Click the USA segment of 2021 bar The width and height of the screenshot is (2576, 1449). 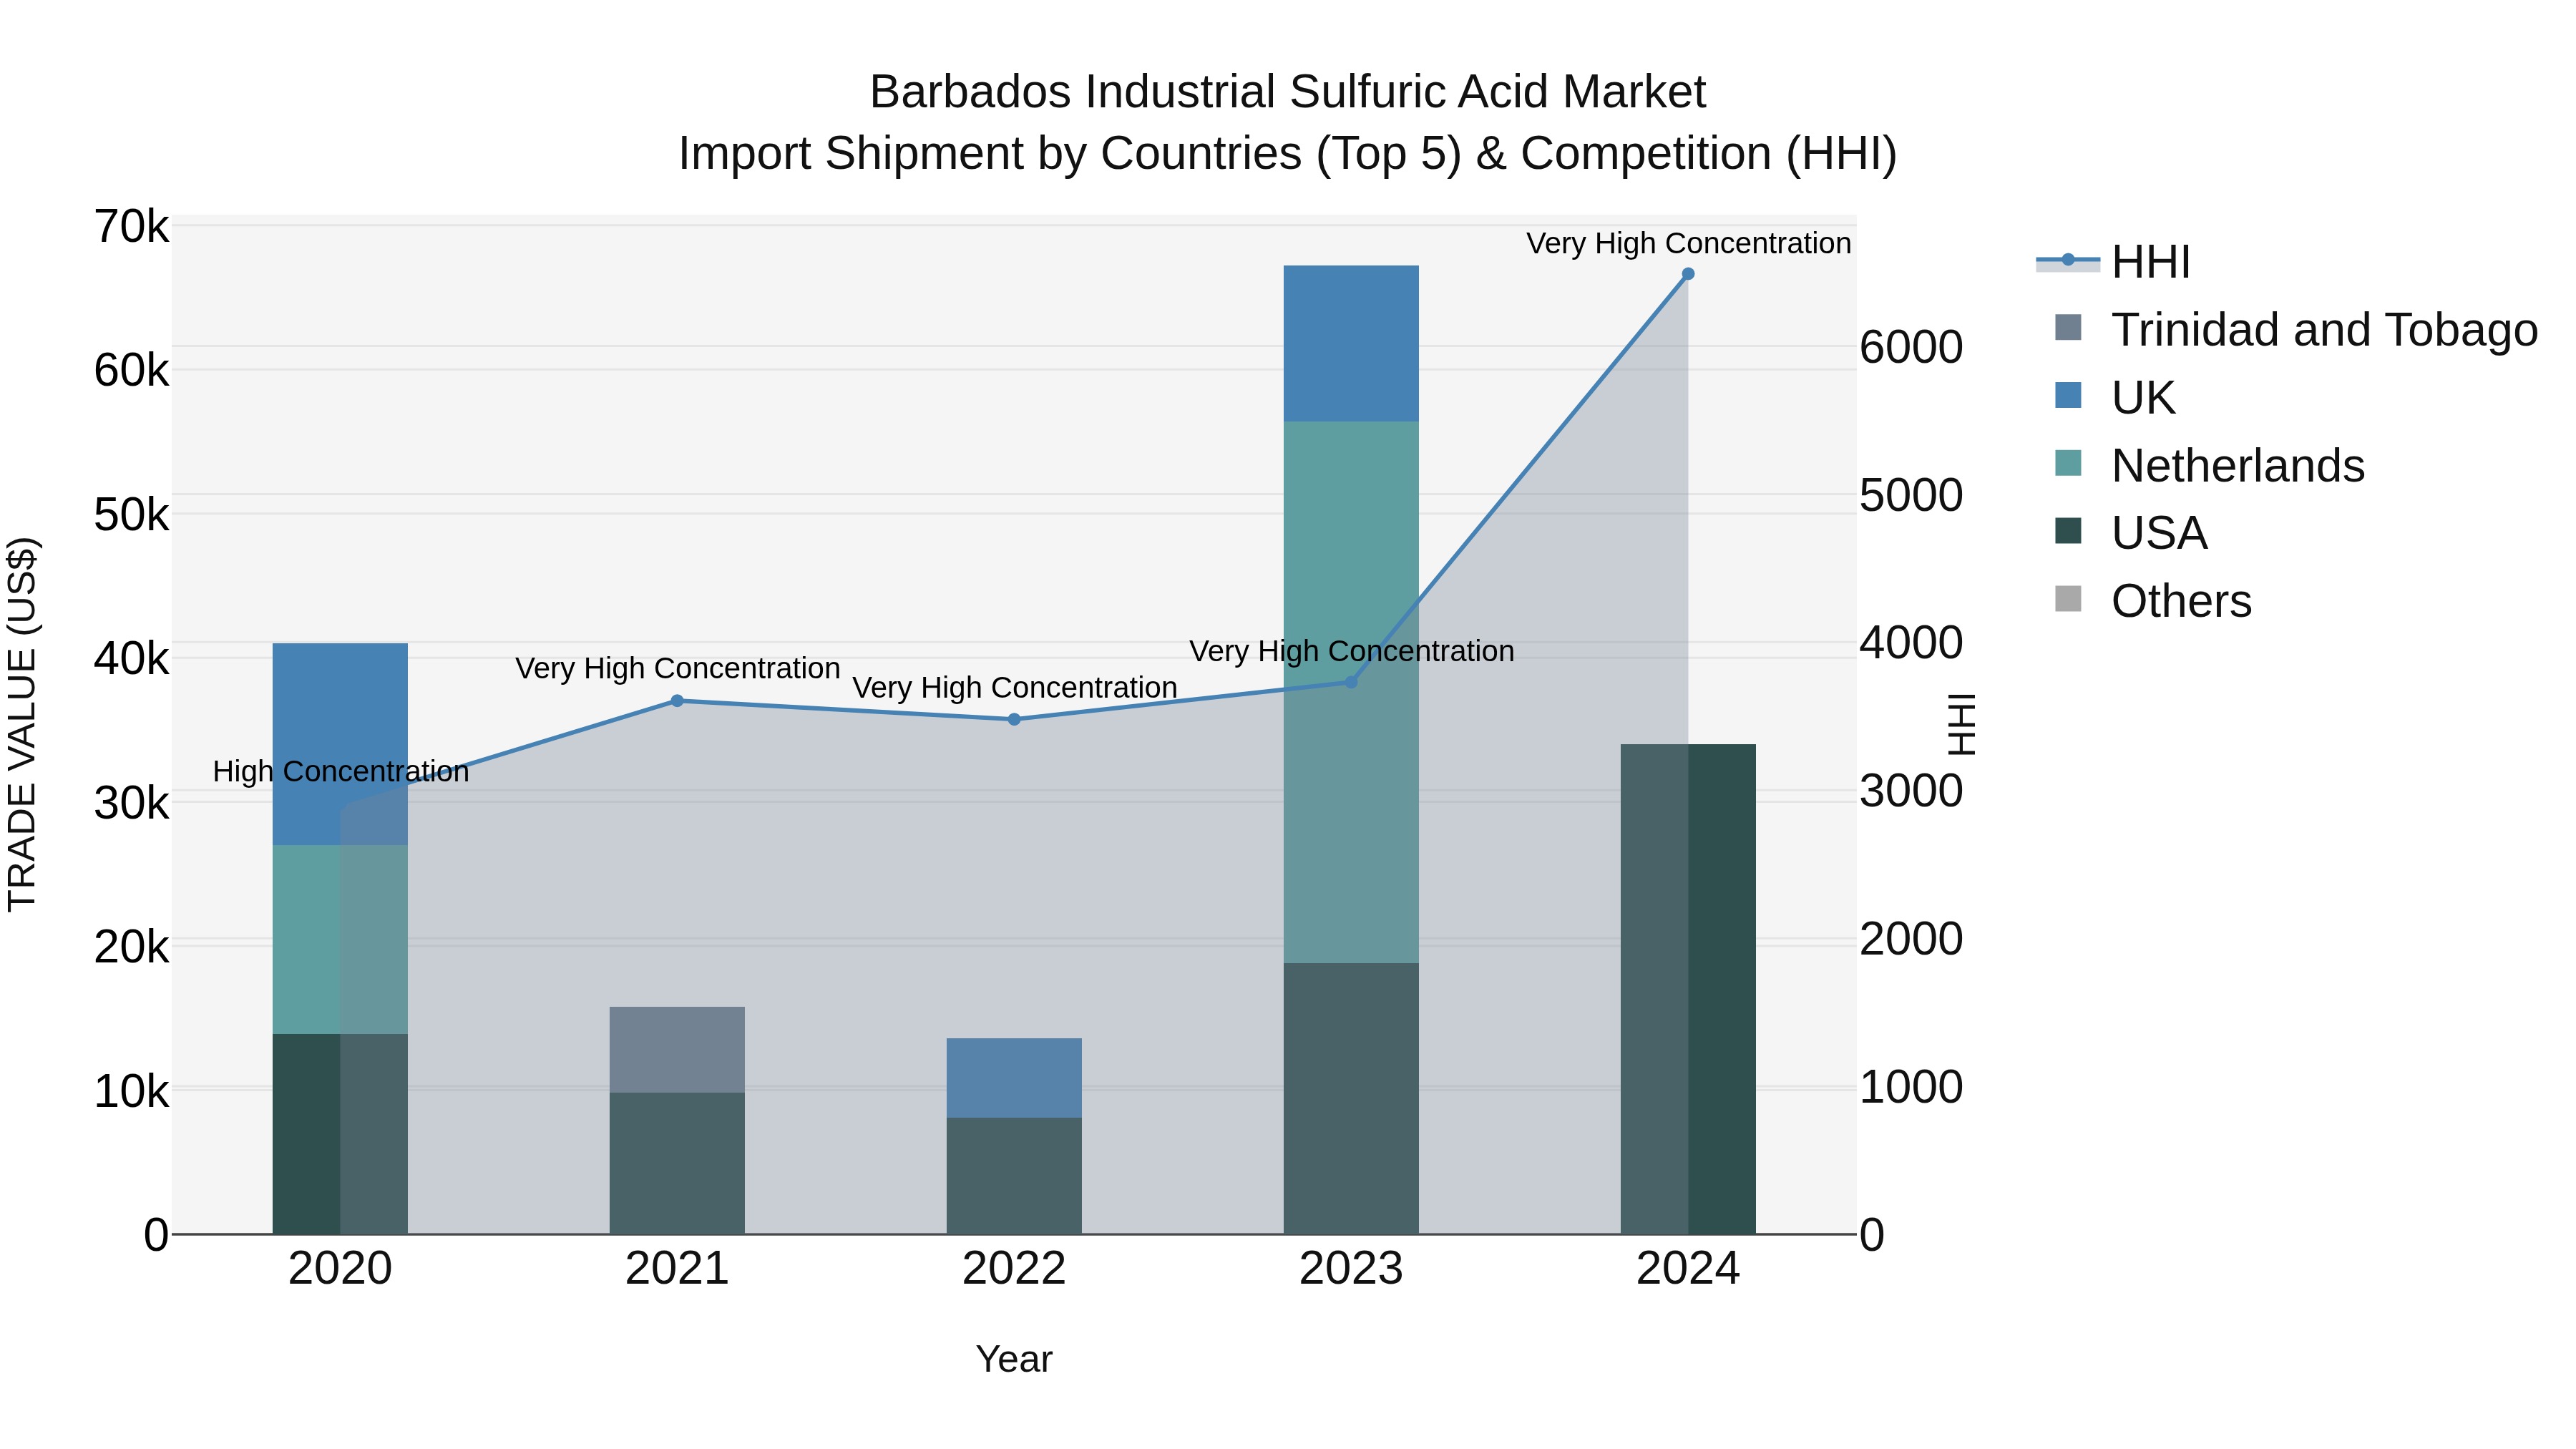677,1163
